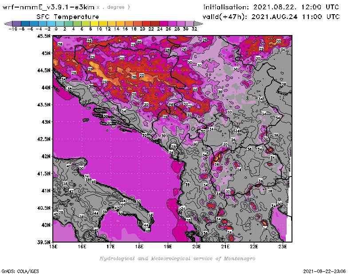Click the '32' value under the colorbar

click(x=194, y=29)
